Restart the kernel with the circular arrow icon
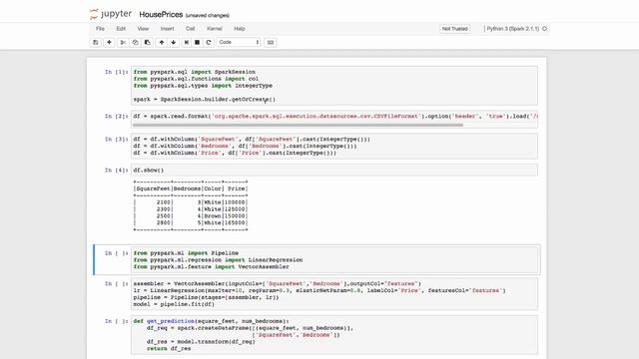 pos(209,42)
